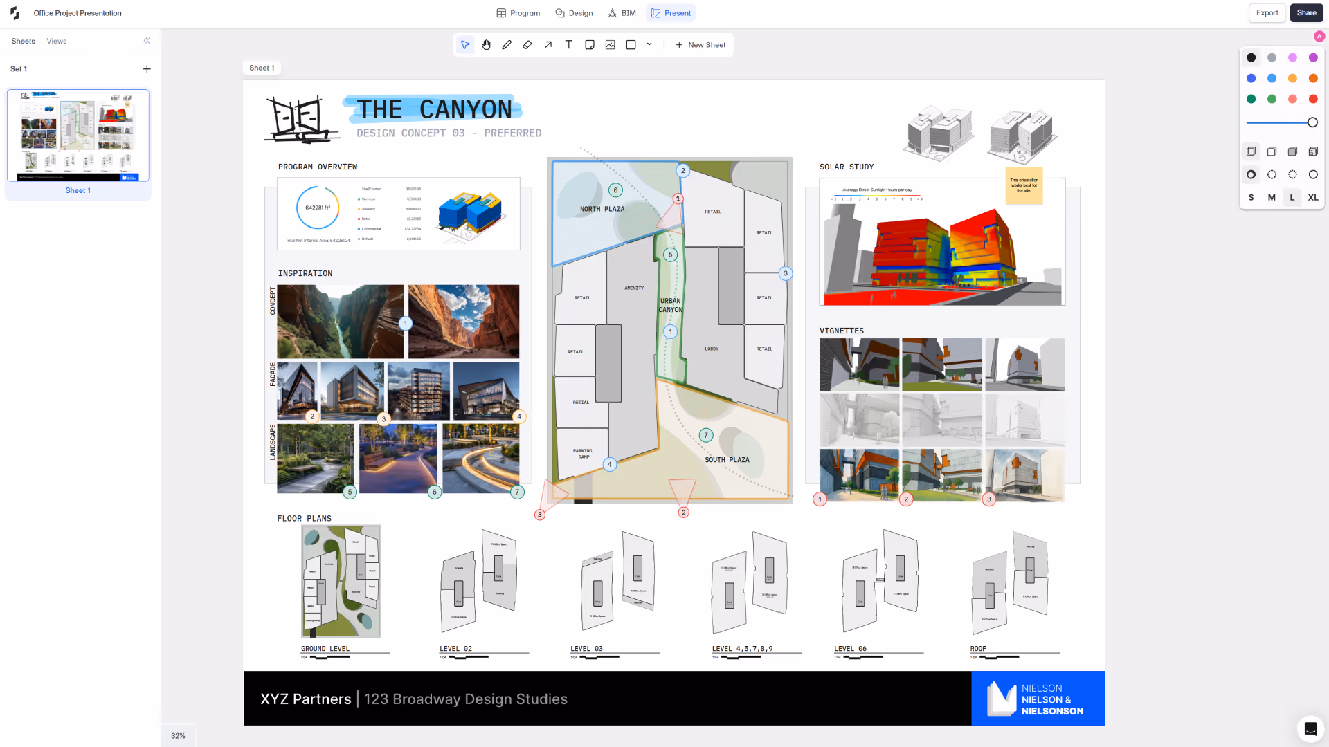Select the text tool
1329x747 pixels.
click(x=569, y=45)
